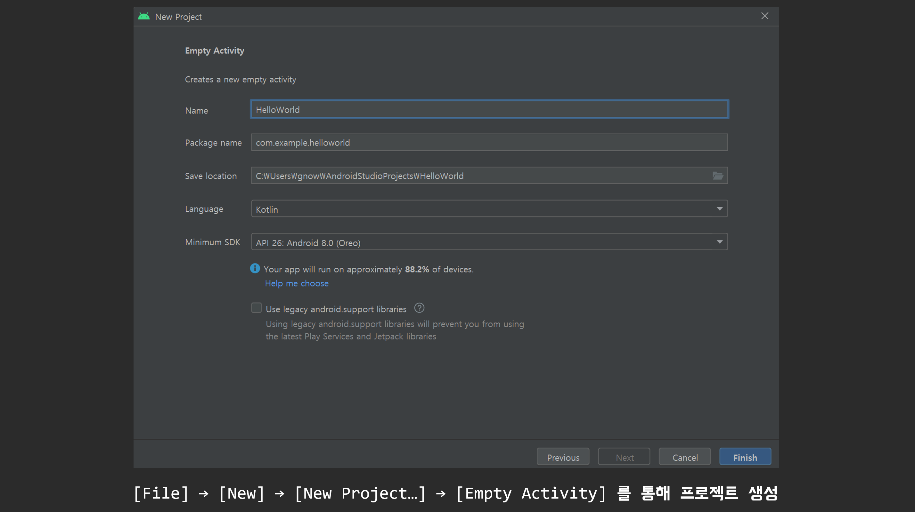Click the Android Studio logo icon
The width and height of the screenshot is (915, 512).
143,16
